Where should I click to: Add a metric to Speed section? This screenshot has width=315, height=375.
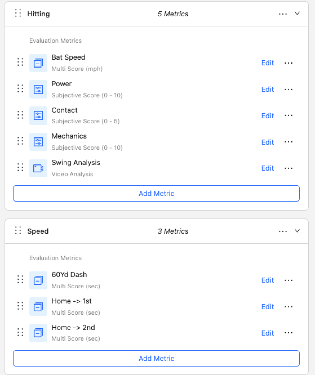pyautogui.click(x=156, y=358)
